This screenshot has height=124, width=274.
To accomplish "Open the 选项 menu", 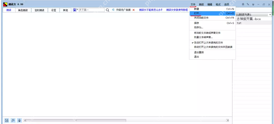I will pyautogui.click(x=226, y=5).
